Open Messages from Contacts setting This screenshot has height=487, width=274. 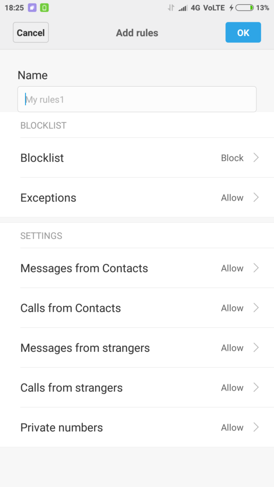coord(137,268)
